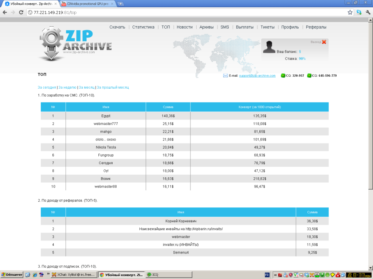373x279 pixels.
Task: Click the Корней Корнеевич referral row
Action: pos(185,221)
